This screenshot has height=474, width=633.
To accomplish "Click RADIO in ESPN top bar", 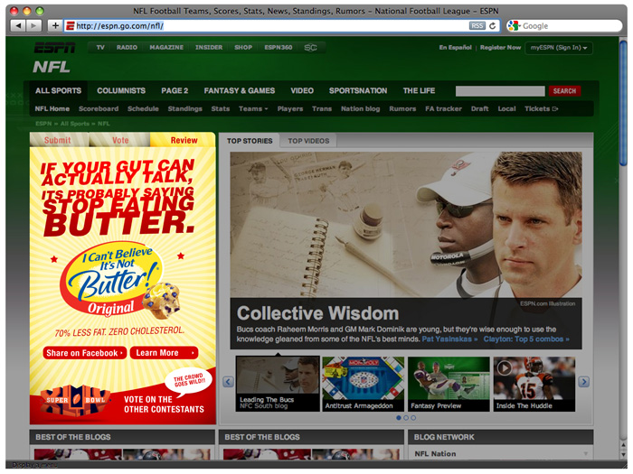I will pos(127,48).
